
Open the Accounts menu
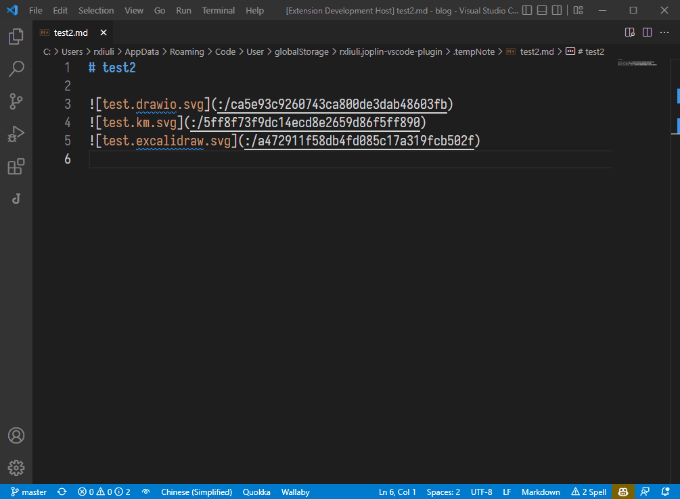click(16, 435)
